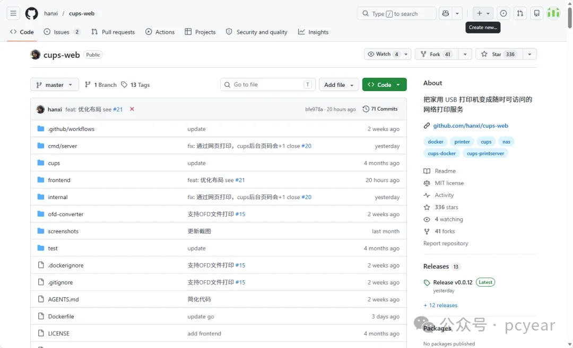Click the release tag icon beside v0.0.12
The height and width of the screenshot is (348, 573).
coord(427,283)
